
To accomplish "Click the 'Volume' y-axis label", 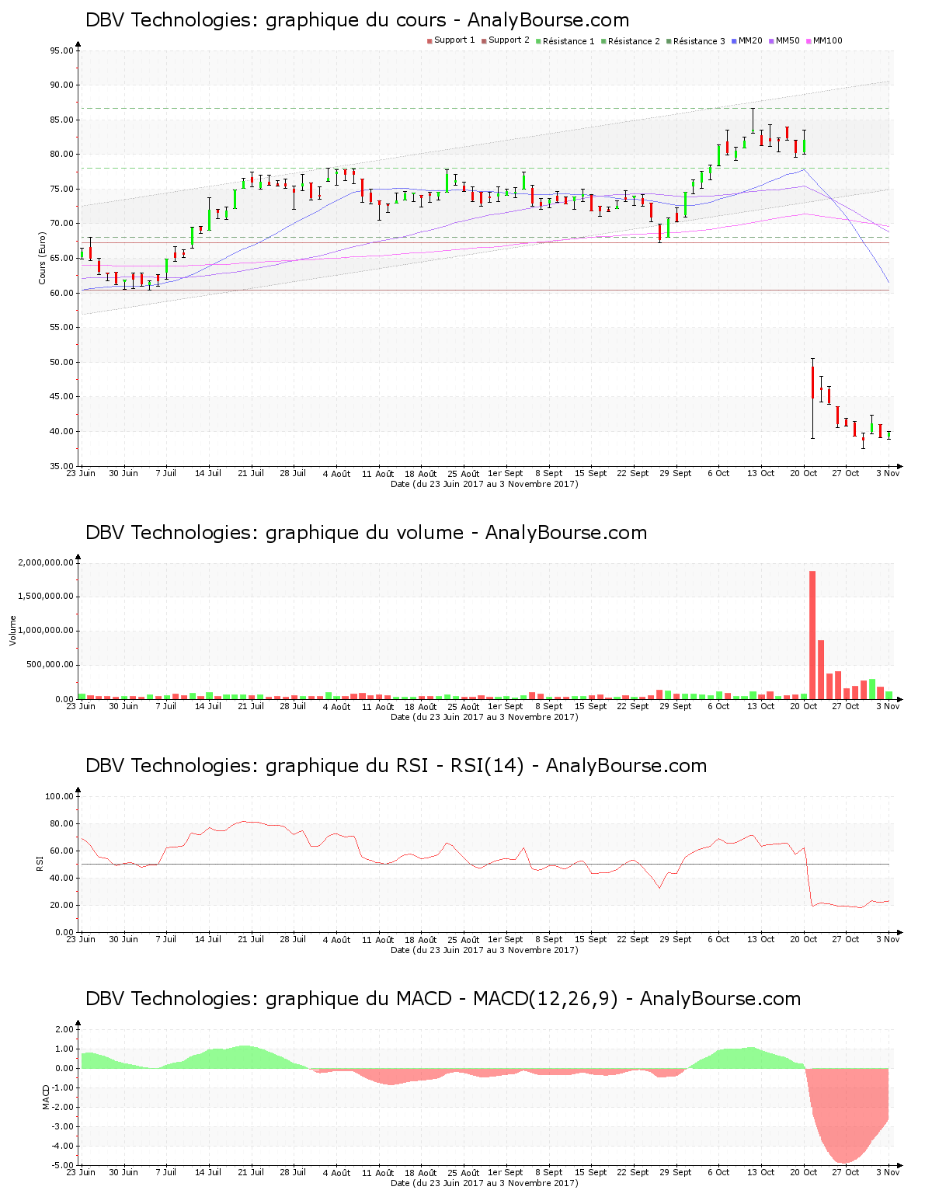I will [x=12, y=631].
